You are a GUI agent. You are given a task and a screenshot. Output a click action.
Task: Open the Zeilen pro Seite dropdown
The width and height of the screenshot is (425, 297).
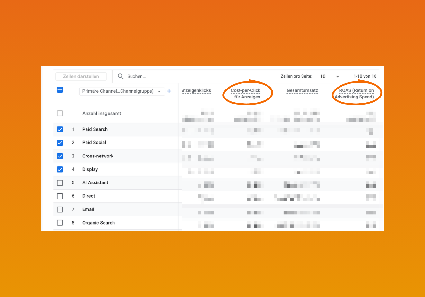330,76
